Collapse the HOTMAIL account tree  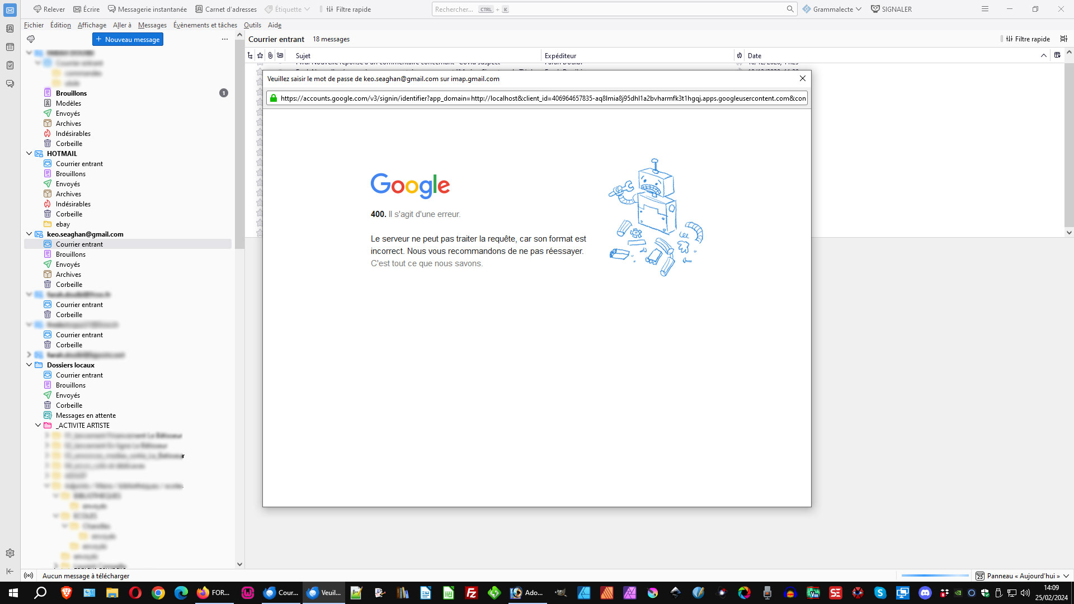point(29,153)
